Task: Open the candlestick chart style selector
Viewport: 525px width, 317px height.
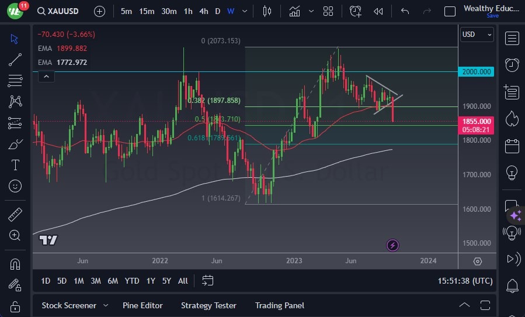Action: tap(267, 11)
